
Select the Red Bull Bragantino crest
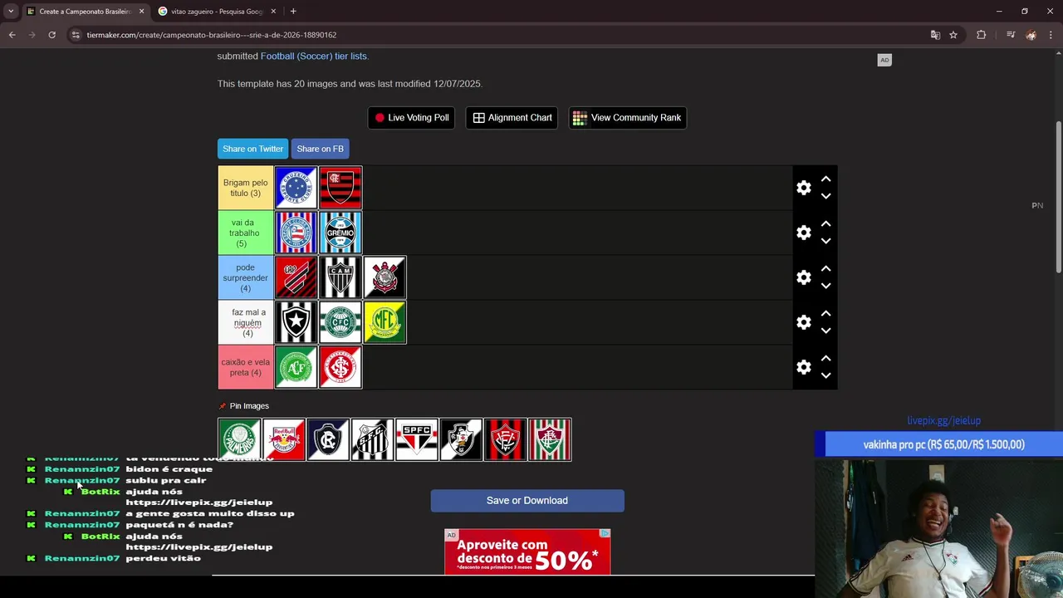click(x=284, y=439)
